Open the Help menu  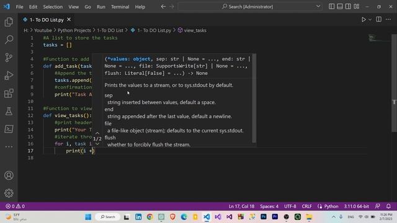pos(140,7)
